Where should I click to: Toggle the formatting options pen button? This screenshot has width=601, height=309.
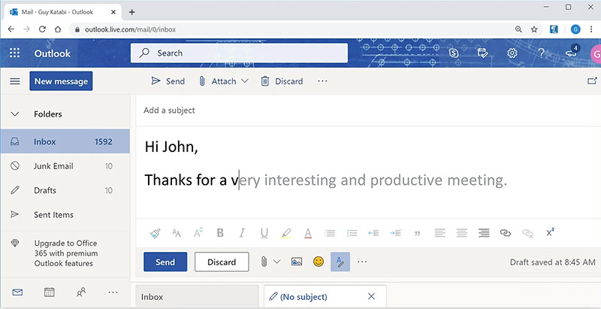click(340, 262)
